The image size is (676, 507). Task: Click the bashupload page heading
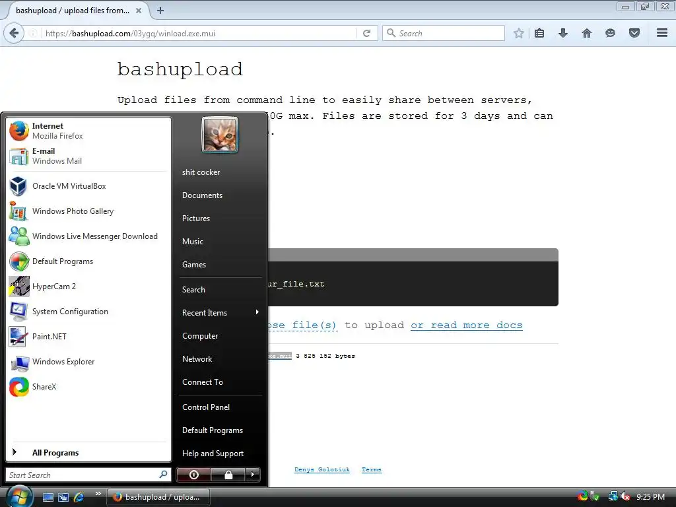click(x=180, y=69)
